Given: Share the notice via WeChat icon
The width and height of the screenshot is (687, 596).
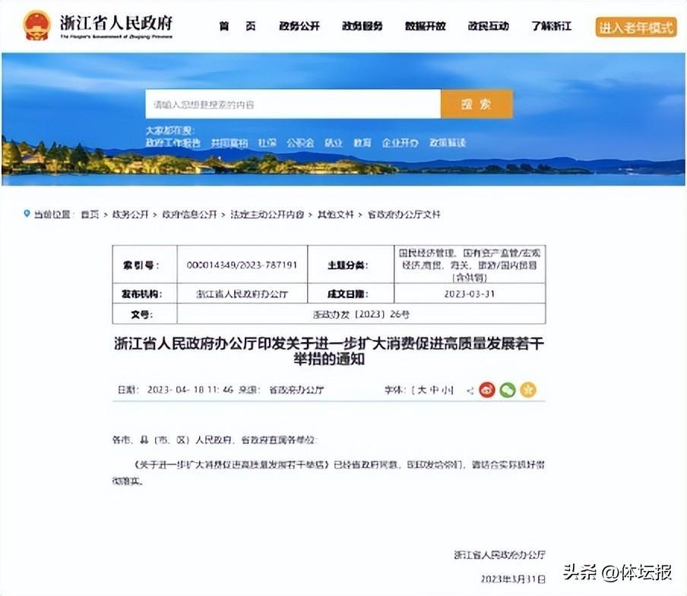Looking at the screenshot, I should [508, 390].
